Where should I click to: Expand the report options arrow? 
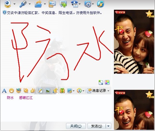click(x=80, y=4)
